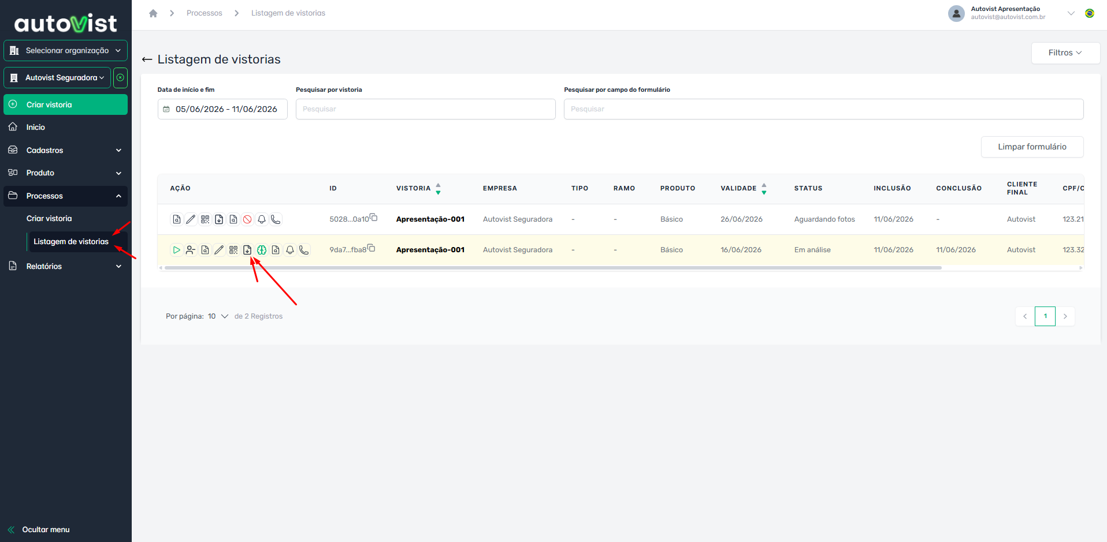Click the green brain AI icon

[x=262, y=250]
